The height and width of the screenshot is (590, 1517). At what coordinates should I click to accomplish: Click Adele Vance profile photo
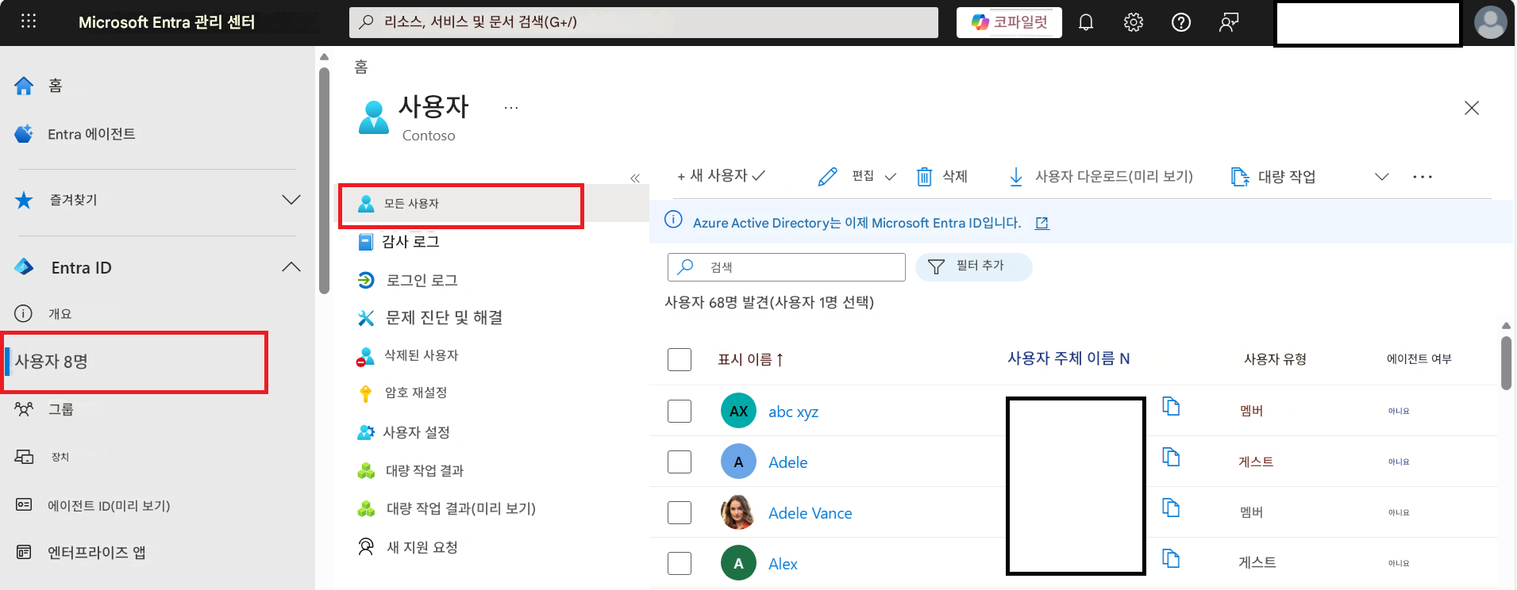tap(738, 512)
